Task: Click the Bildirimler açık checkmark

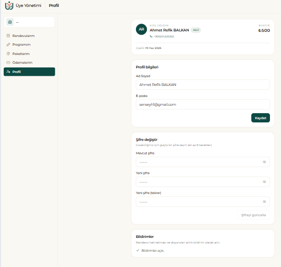Action: pos(138,250)
